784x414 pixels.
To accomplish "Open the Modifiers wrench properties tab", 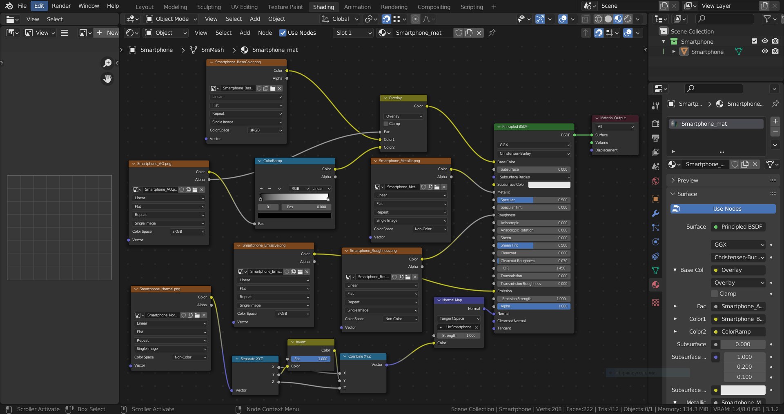I will point(655,213).
